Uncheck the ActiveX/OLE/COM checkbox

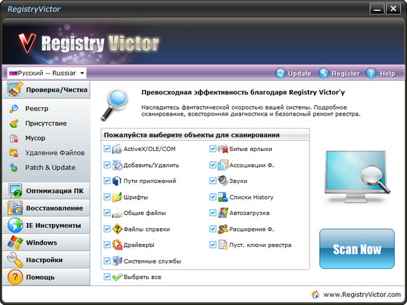107,149
